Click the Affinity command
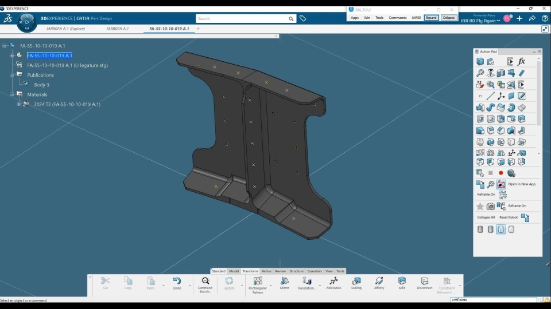This screenshot has height=309, width=551. (379, 283)
